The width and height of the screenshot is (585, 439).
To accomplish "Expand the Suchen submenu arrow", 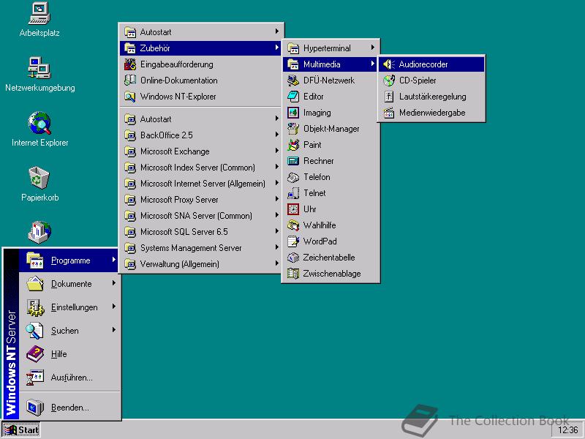I will pyautogui.click(x=114, y=330).
